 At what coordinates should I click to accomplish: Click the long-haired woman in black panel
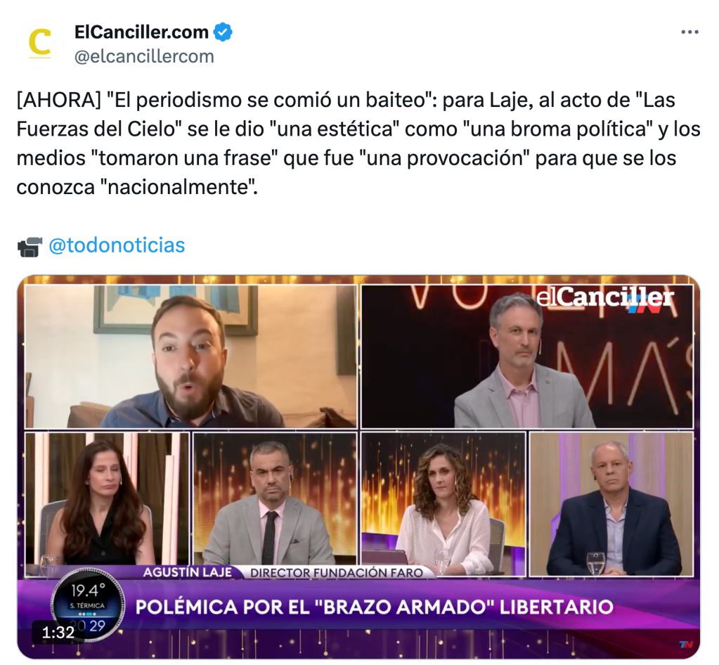pos(107,503)
